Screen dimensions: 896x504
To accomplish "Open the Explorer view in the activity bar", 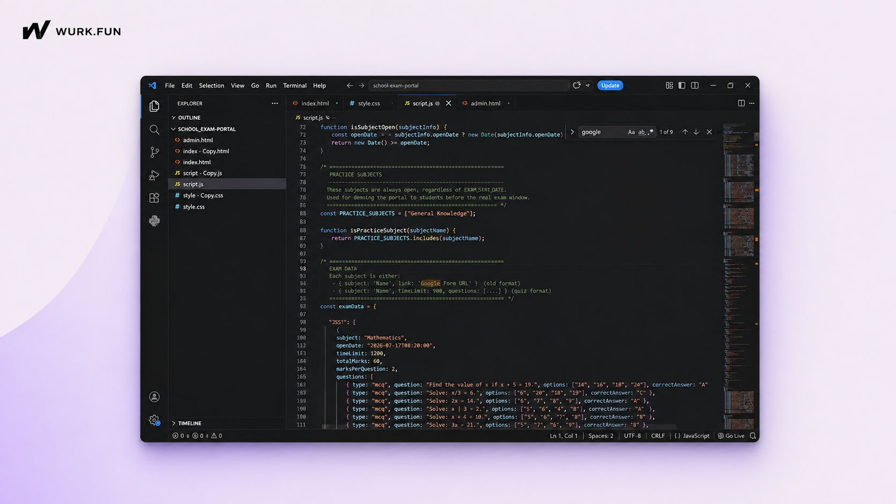I will [154, 106].
